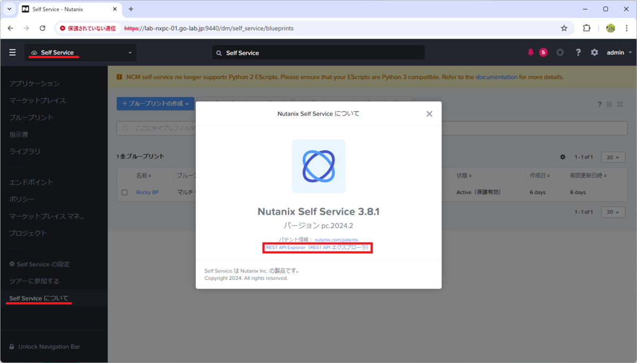Click the Self Service search field
This screenshot has width=637, height=363.
(x=318, y=53)
